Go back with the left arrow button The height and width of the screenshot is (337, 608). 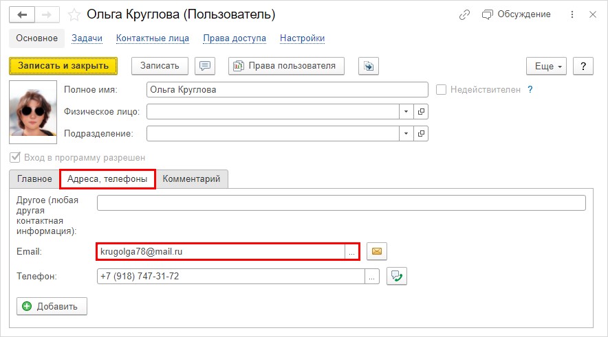click(22, 14)
